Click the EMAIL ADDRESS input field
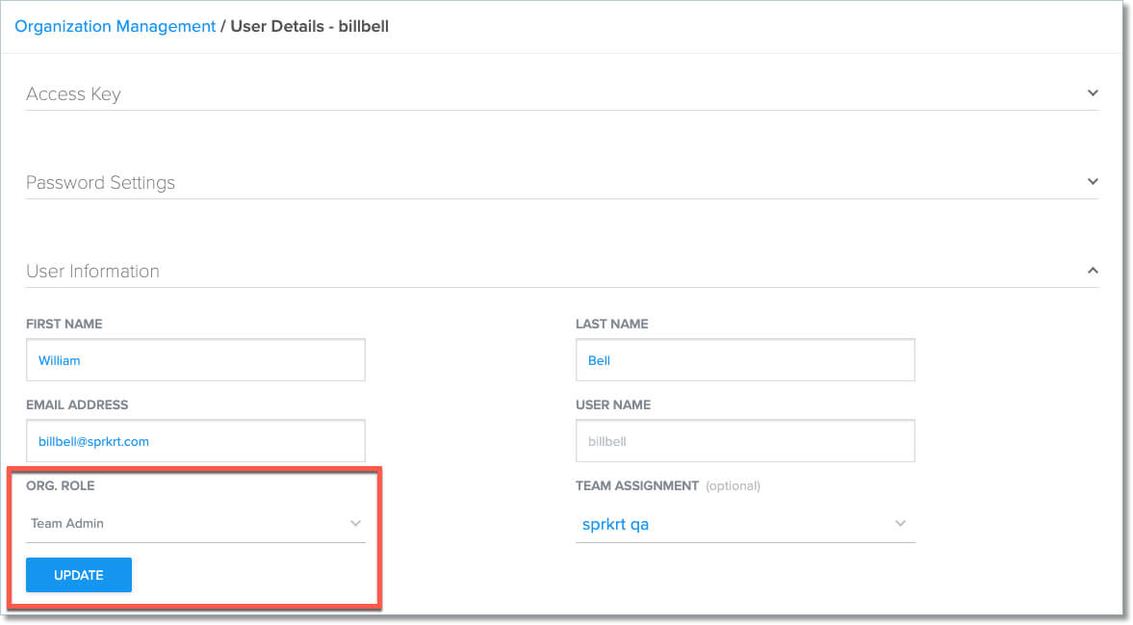Screen dimensions: 1133x625 pyautogui.click(x=195, y=440)
